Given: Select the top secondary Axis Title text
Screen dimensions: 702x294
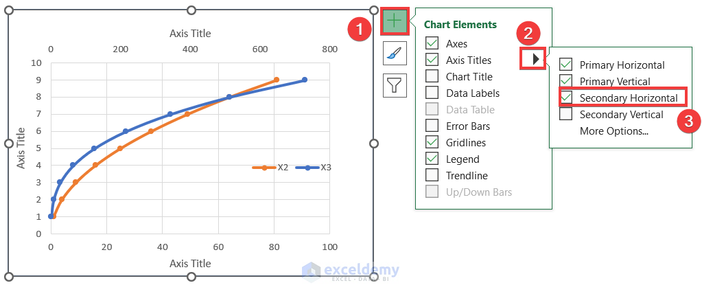Looking at the screenshot, I should (x=190, y=34).
